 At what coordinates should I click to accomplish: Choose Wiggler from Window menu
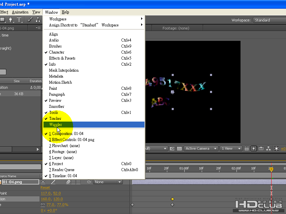pos(94,125)
